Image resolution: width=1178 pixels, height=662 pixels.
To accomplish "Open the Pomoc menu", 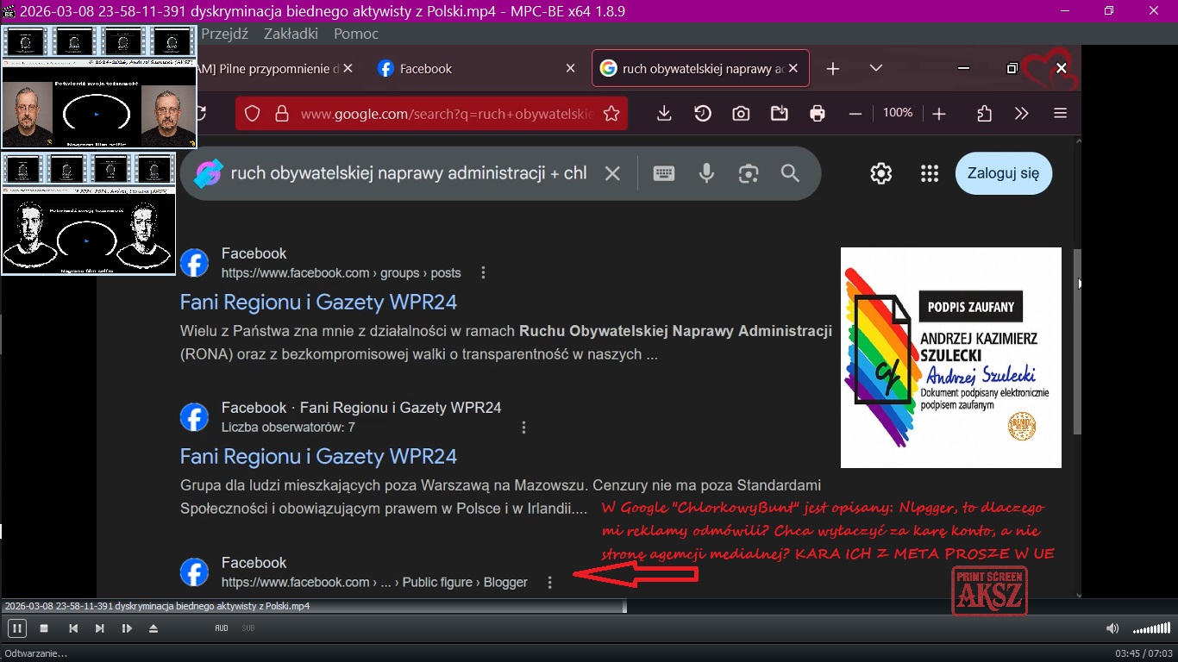I will click(356, 34).
